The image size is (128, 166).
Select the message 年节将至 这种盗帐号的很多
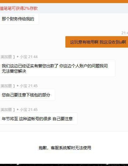(x=39, y=119)
